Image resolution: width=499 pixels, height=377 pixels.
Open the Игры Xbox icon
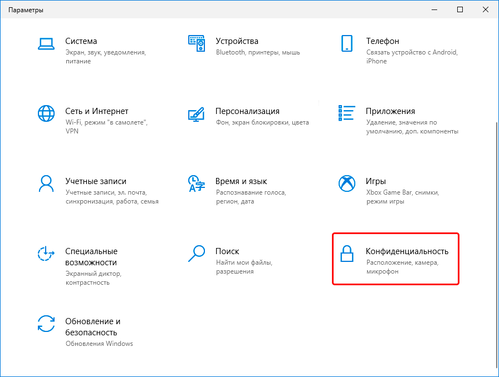(x=346, y=183)
